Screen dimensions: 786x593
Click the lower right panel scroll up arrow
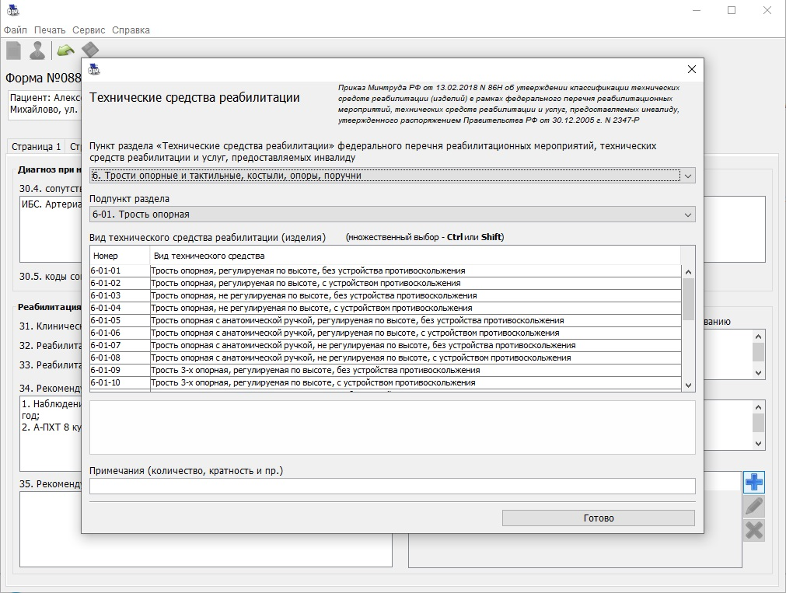tap(759, 407)
